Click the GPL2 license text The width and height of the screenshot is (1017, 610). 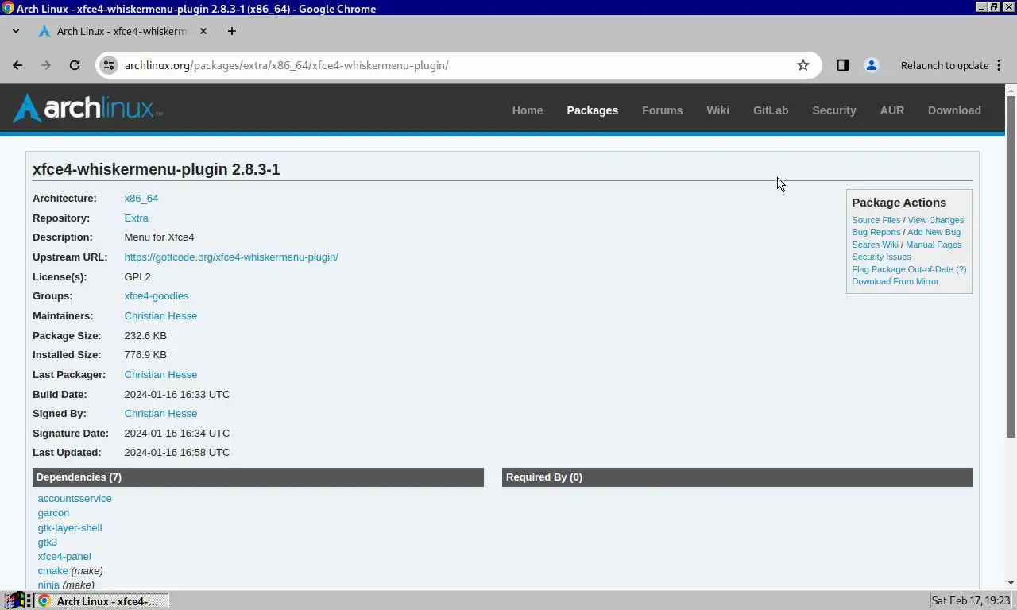[x=137, y=276]
